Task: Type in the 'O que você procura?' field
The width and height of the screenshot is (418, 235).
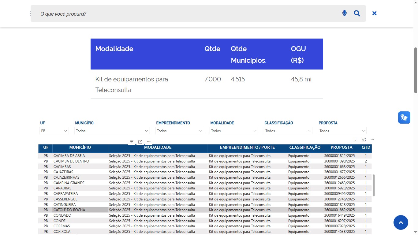Action: [184, 14]
